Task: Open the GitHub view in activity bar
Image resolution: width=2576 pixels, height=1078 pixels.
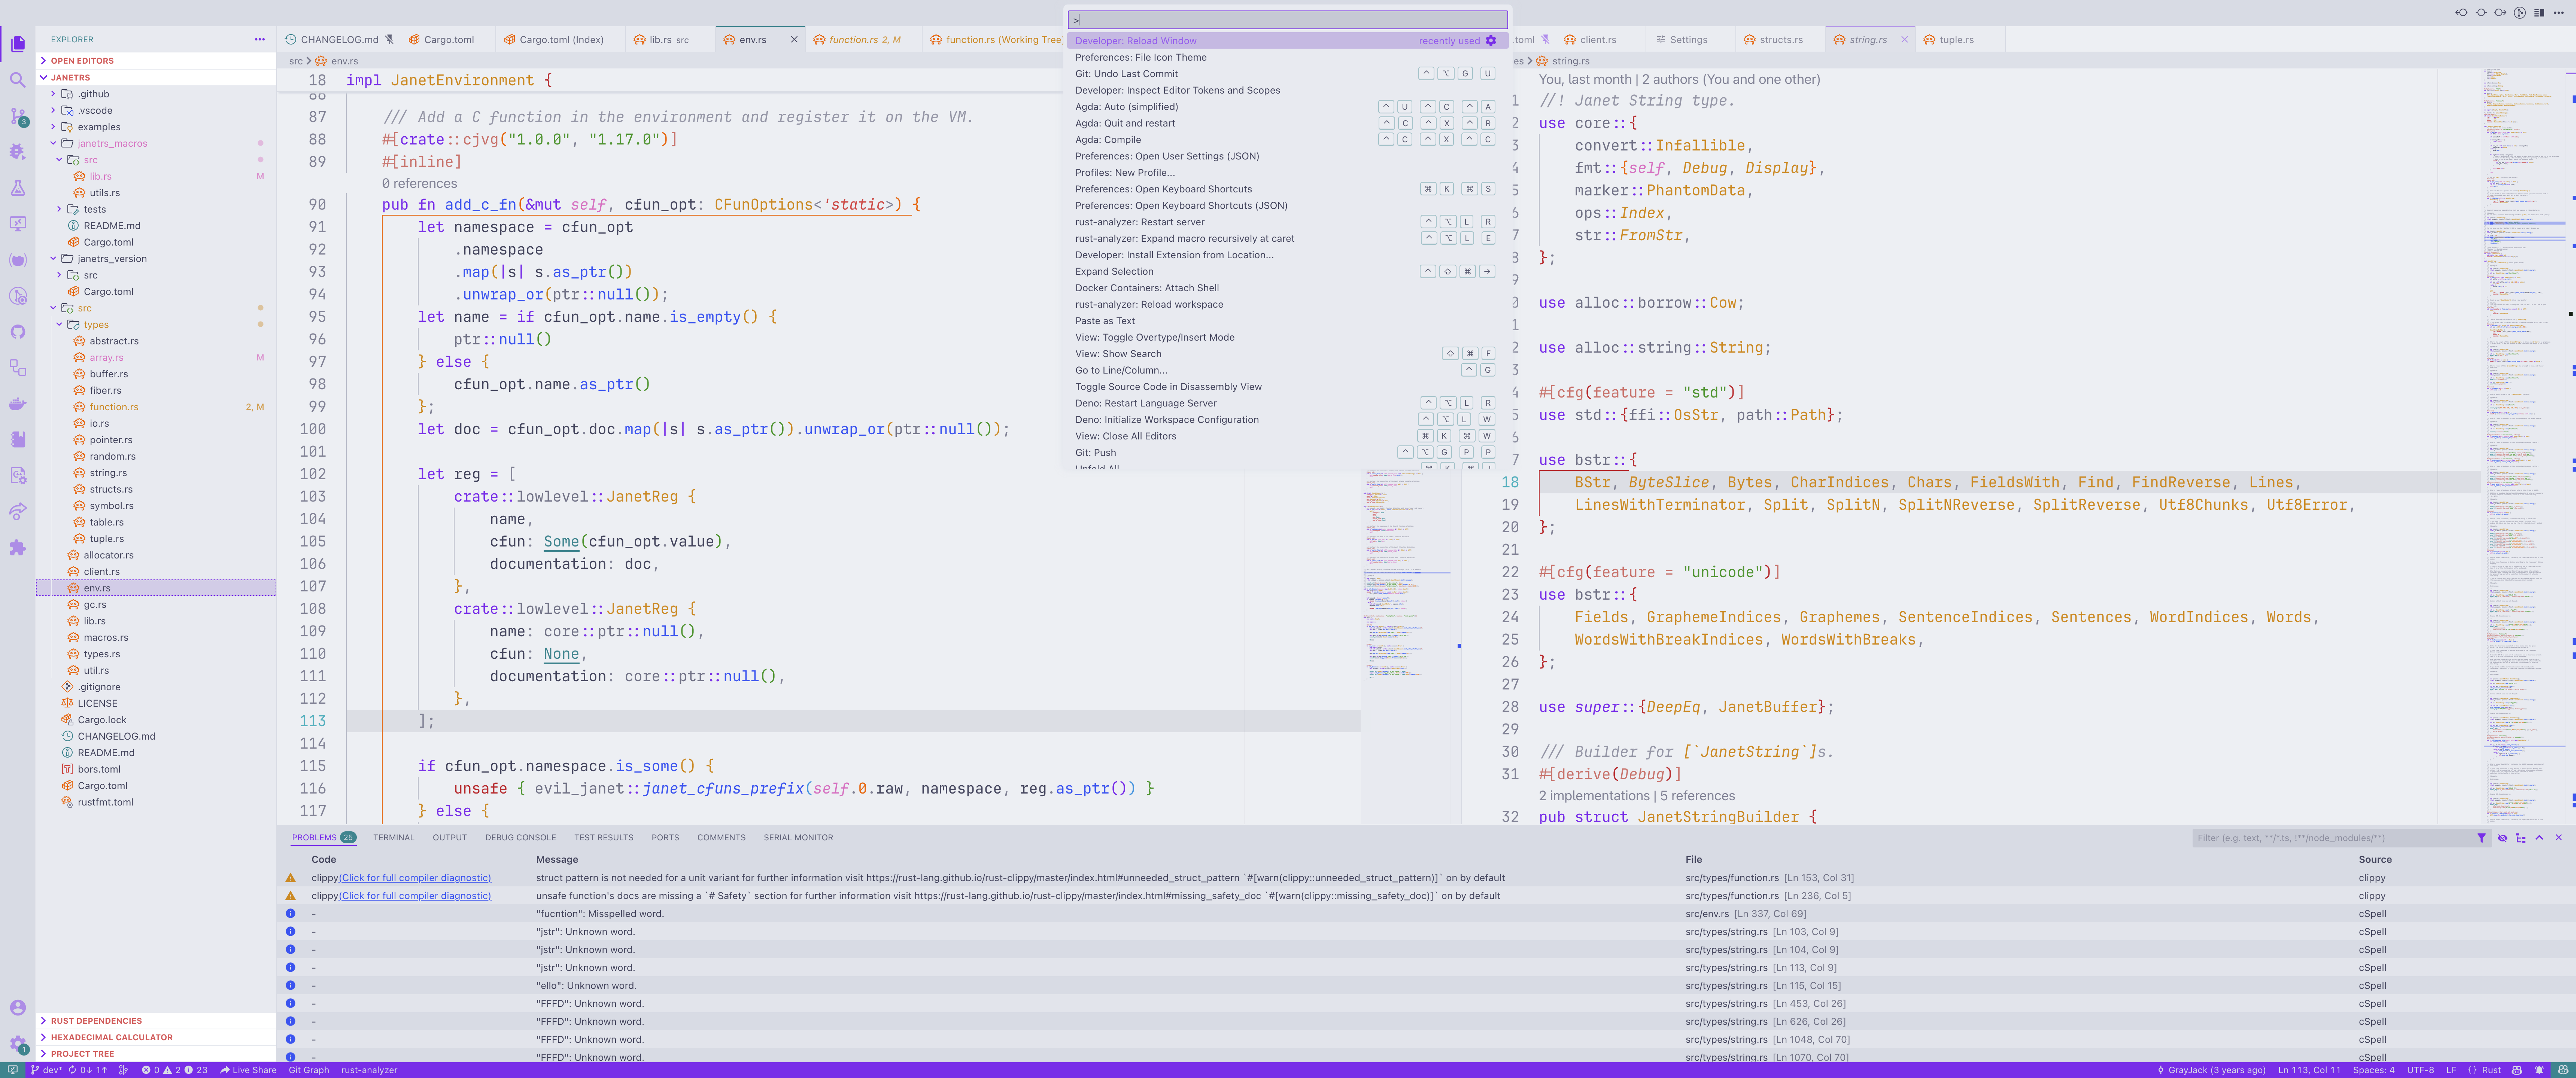Action: coord(17,332)
